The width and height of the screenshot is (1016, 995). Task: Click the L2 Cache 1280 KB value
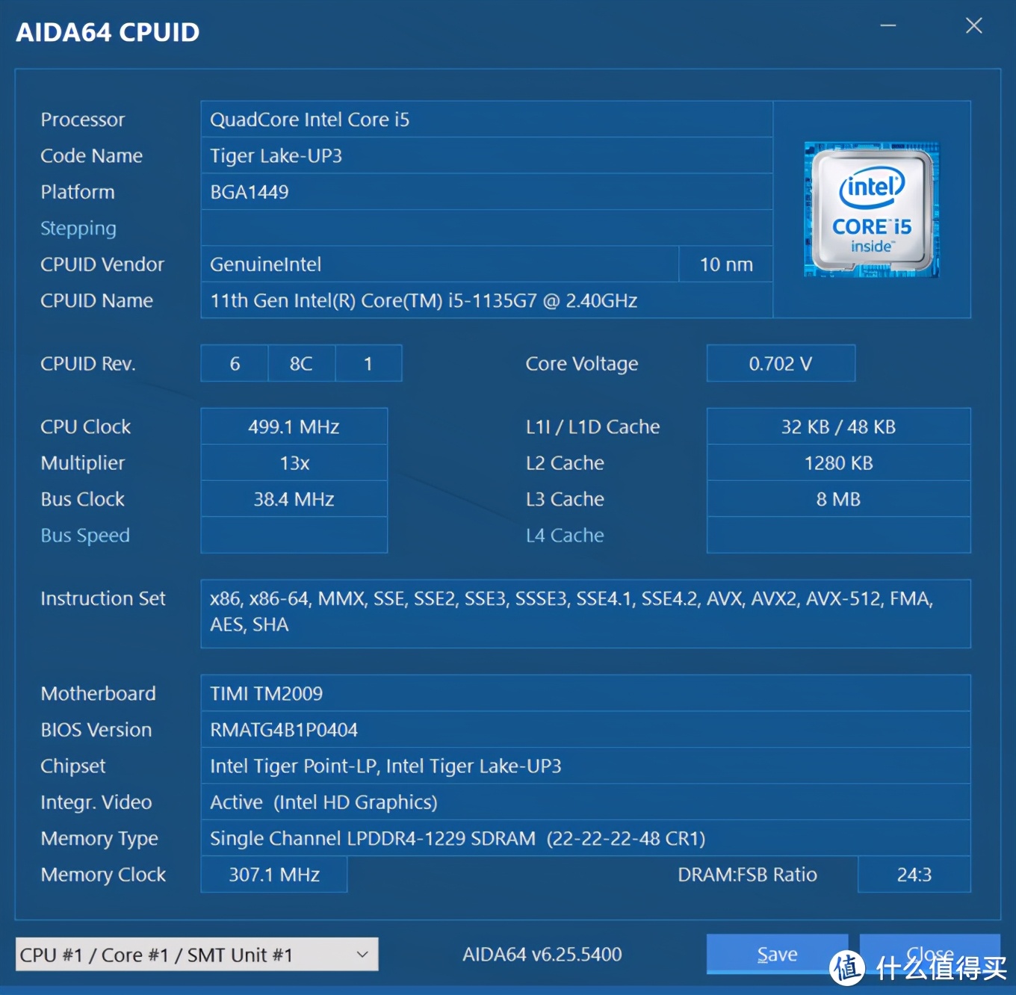tap(837, 462)
